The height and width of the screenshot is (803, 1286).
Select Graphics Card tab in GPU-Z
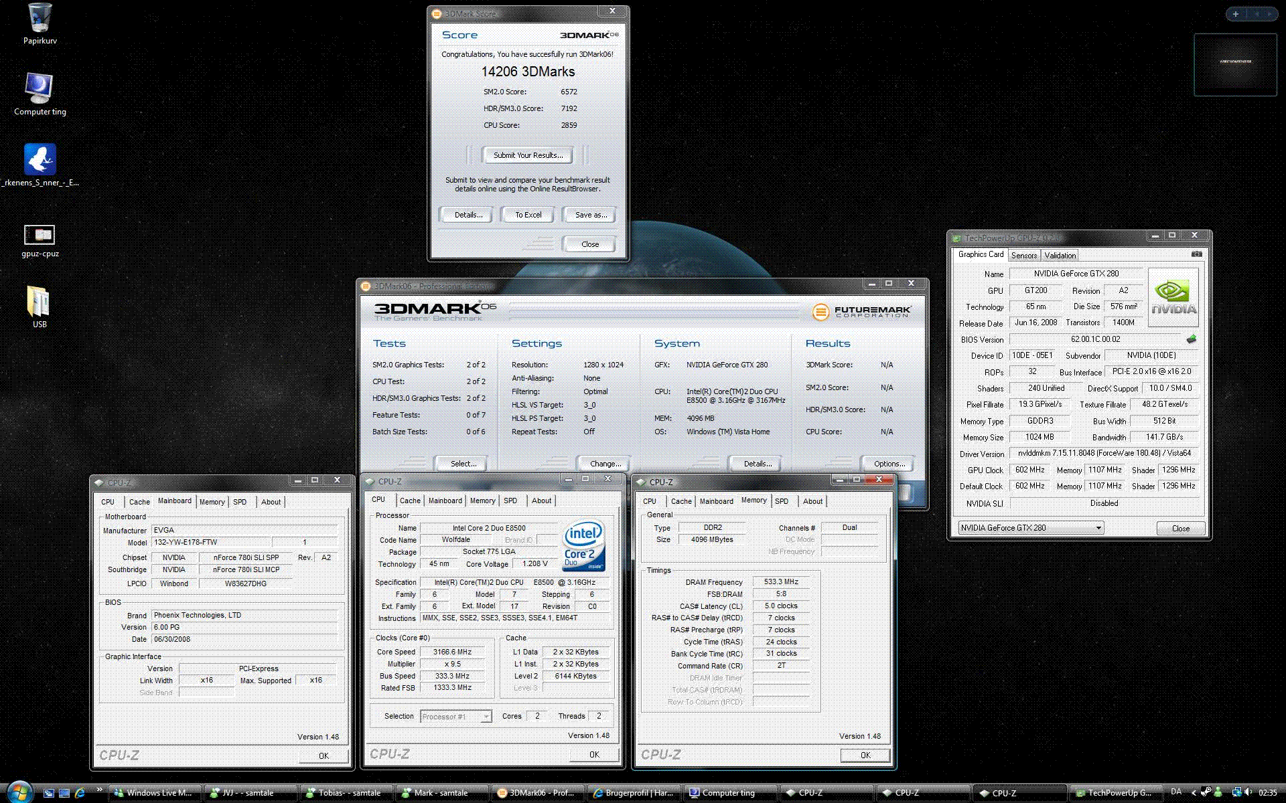coord(981,254)
